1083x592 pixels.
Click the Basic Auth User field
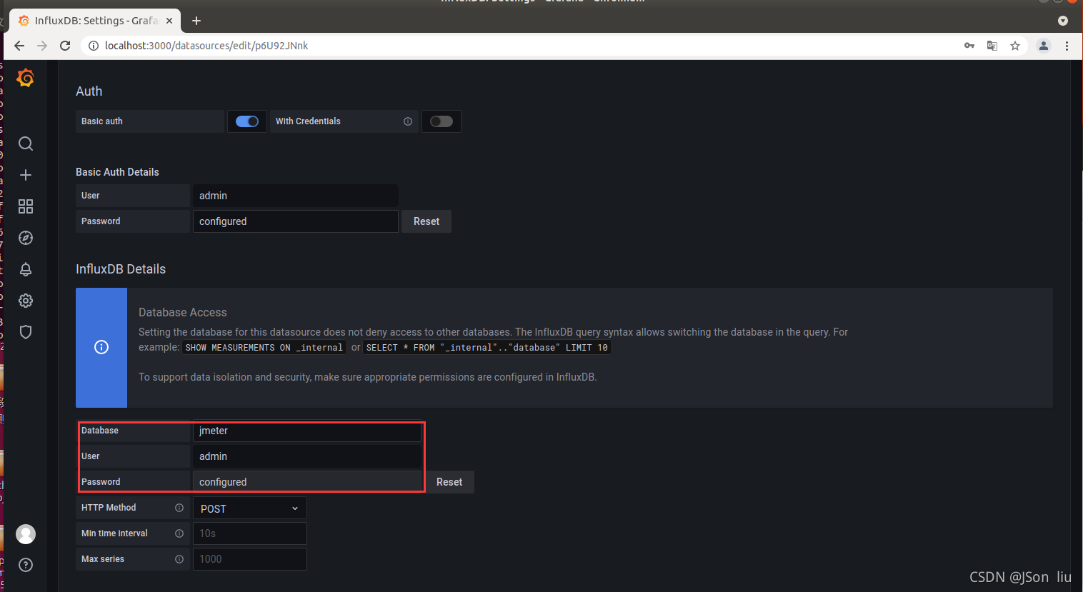click(296, 196)
